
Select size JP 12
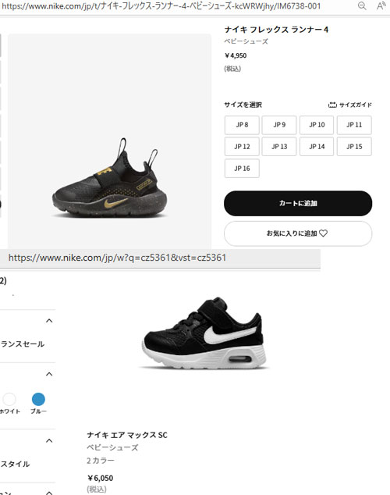coord(242,147)
